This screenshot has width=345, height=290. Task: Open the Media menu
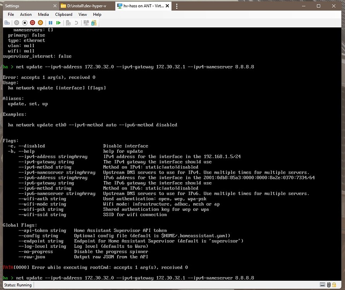43,14
